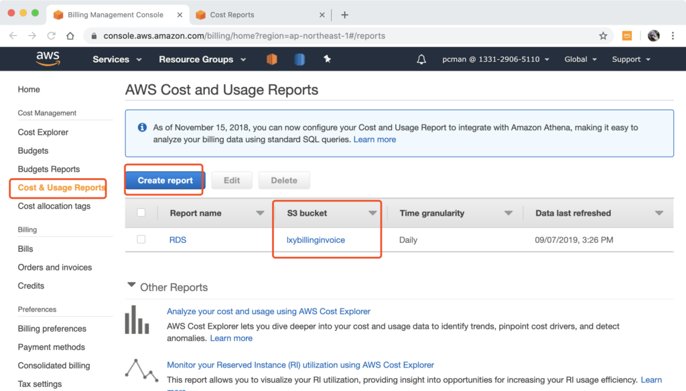Viewport: 686px width, 391px height.
Task: Click Learn more in the Athena notice
Action: tap(374, 139)
